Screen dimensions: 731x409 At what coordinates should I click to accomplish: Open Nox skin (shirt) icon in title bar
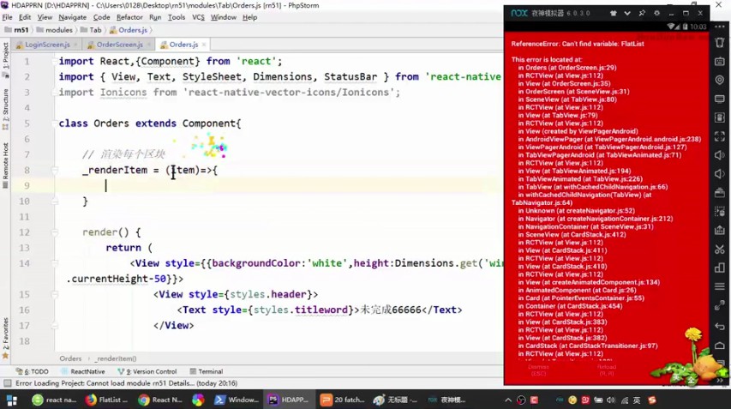point(614,13)
